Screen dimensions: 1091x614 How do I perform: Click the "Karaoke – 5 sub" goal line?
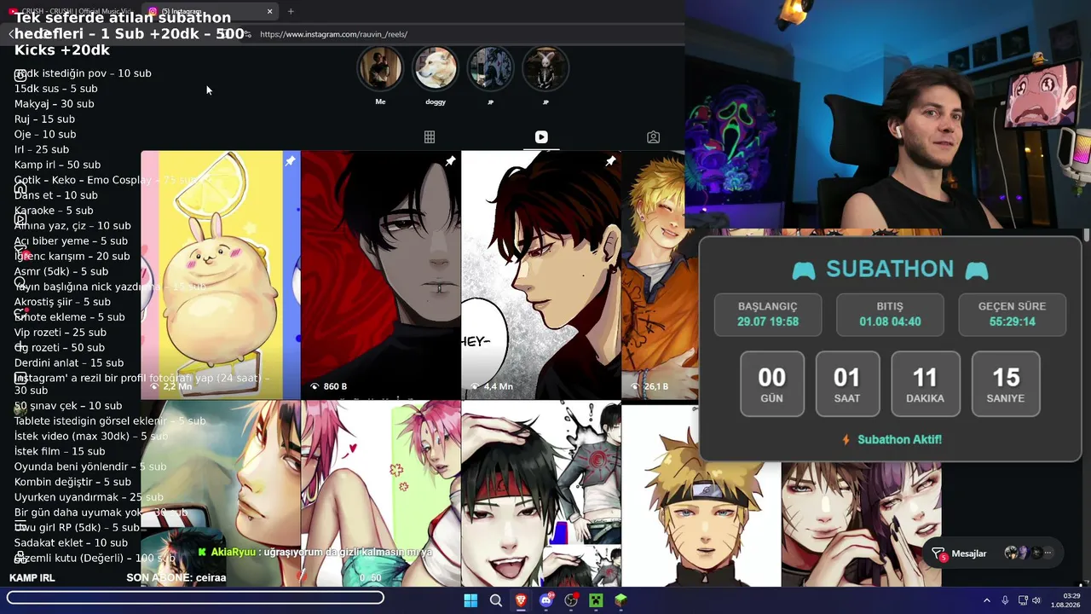[54, 211]
